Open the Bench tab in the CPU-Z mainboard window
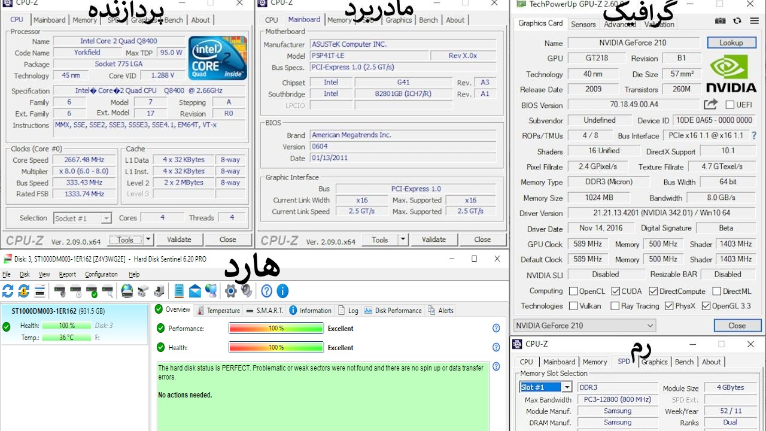 pyautogui.click(x=428, y=20)
